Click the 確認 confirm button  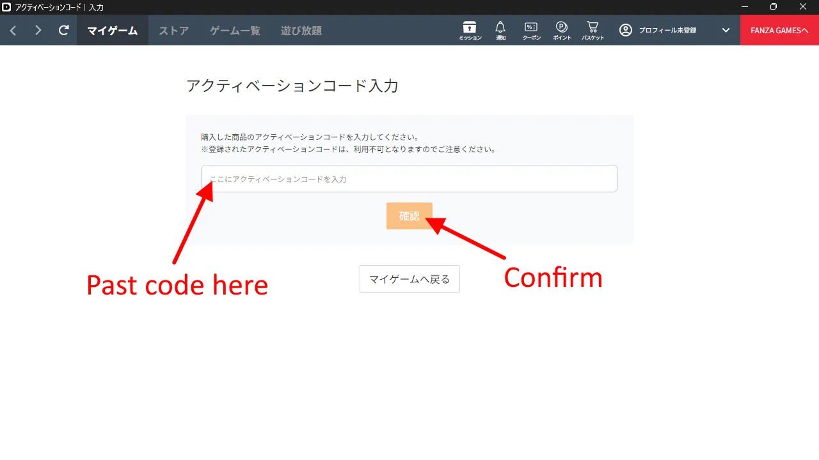(409, 216)
